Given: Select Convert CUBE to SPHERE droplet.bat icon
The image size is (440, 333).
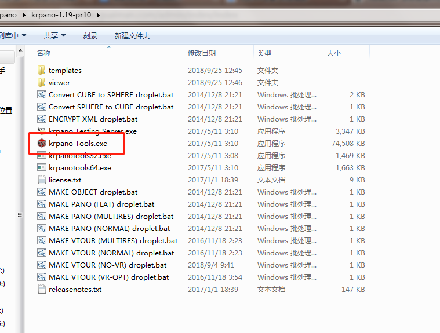Looking at the screenshot, I should 42,94.
